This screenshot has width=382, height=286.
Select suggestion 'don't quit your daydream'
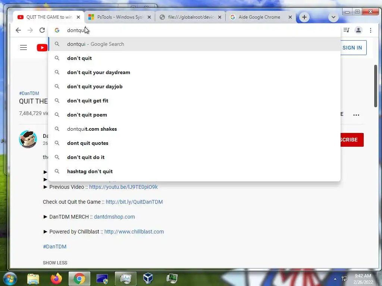tap(194, 72)
